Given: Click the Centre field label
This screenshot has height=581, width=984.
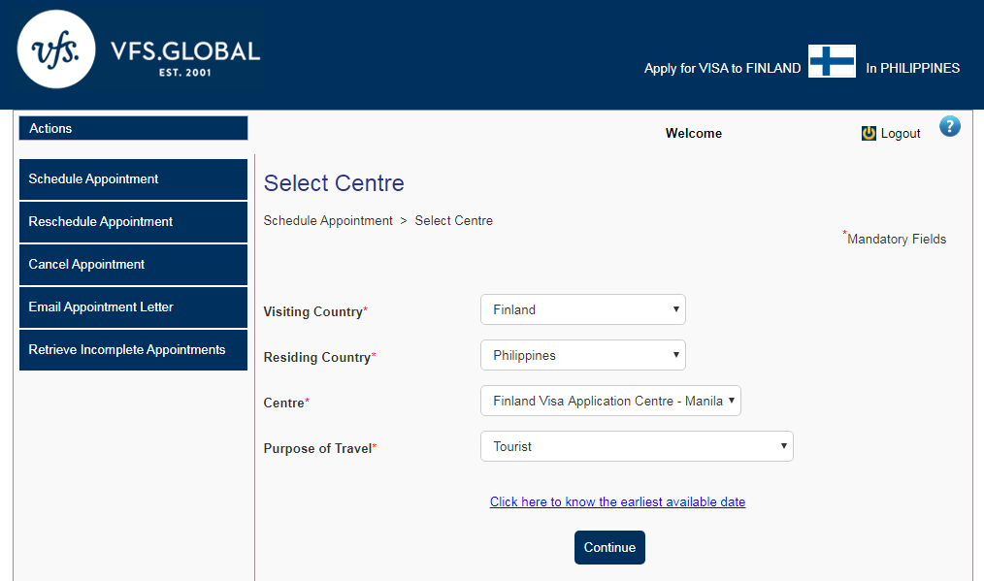Looking at the screenshot, I should (286, 403).
